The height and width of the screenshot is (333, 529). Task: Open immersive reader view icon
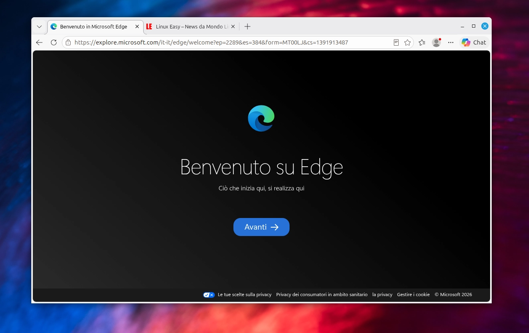(396, 42)
